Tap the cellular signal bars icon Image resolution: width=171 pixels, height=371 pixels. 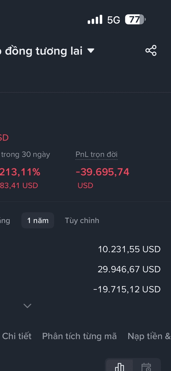click(95, 20)
